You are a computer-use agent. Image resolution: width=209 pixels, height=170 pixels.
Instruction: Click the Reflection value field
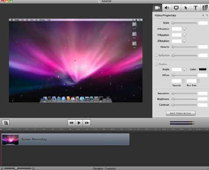203,55
